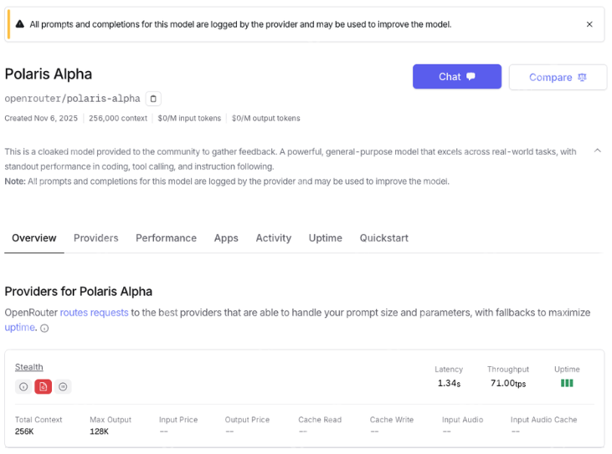Click the green Uptime status bars

[x=567, y=383]
